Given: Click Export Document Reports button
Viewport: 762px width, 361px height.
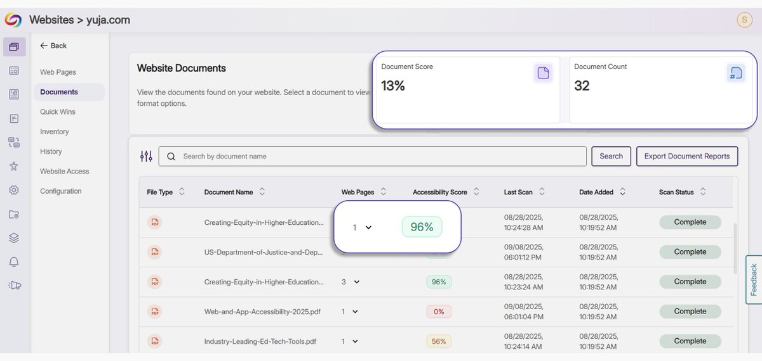Looking at the screenshot, I should 687,156.
